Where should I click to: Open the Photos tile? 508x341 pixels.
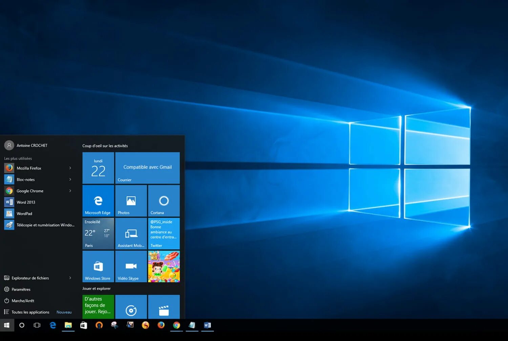pos(131,201)
